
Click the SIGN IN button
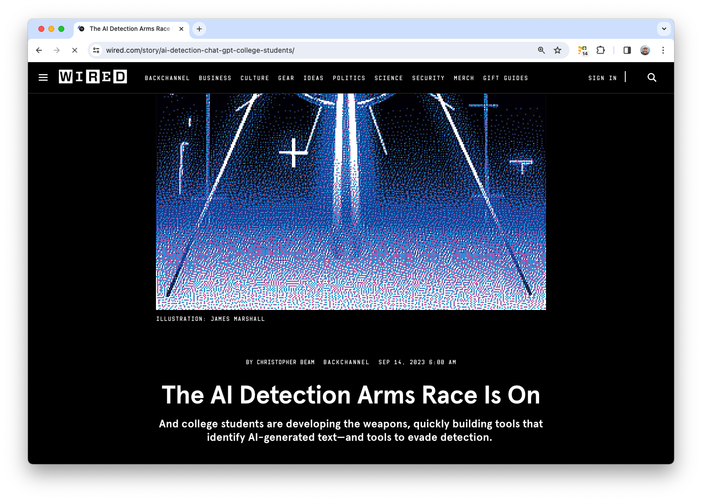coord(602,78)
